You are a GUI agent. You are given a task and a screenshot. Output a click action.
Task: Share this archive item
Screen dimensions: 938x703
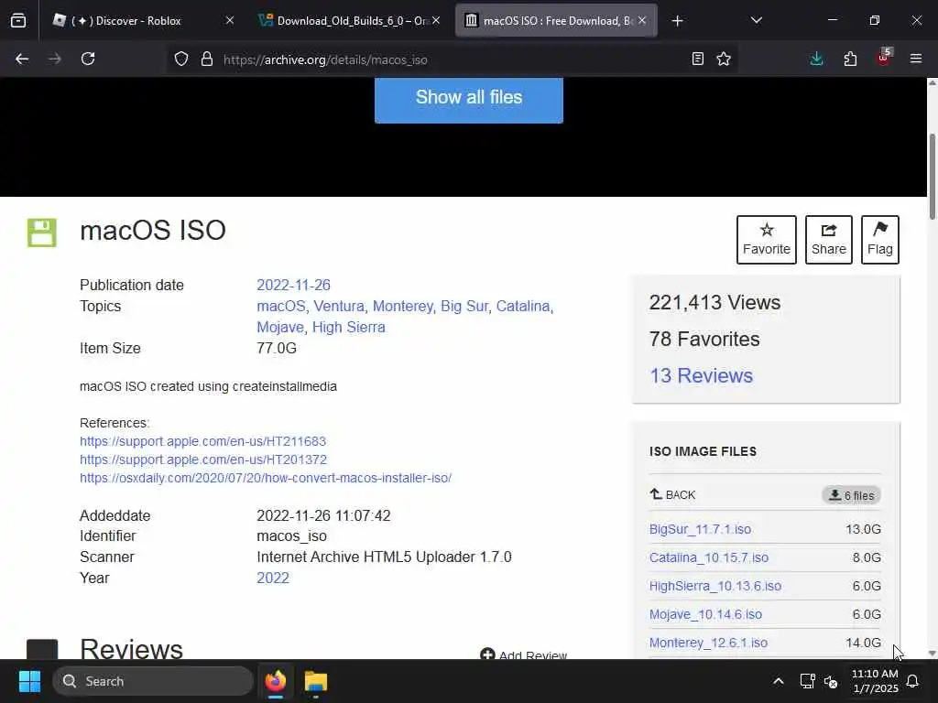[828, 239]
